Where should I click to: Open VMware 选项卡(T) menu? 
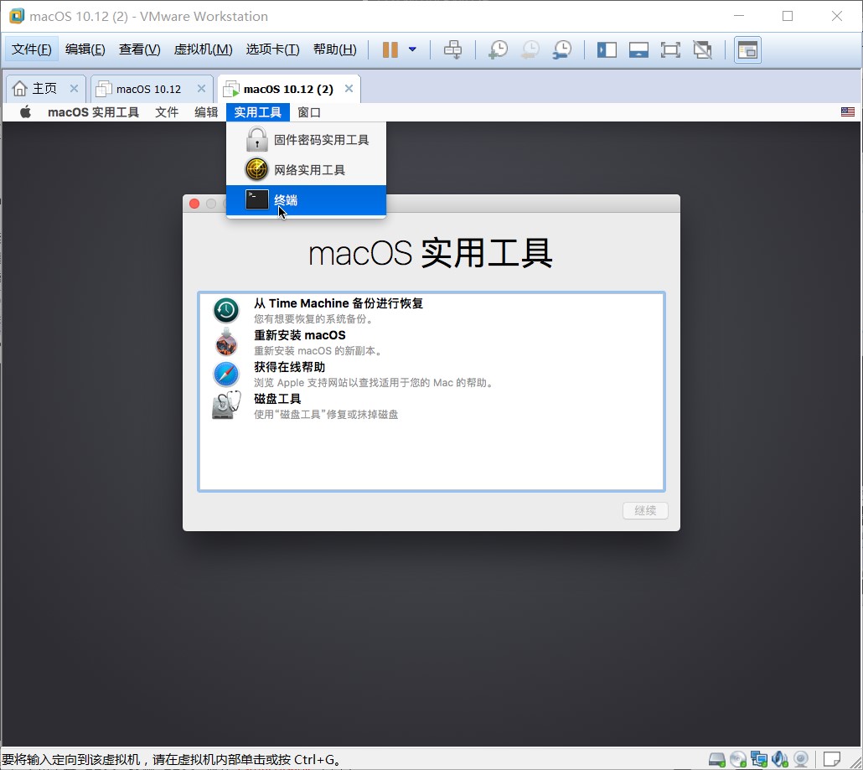pyautogui.click(x=272, y=49)
